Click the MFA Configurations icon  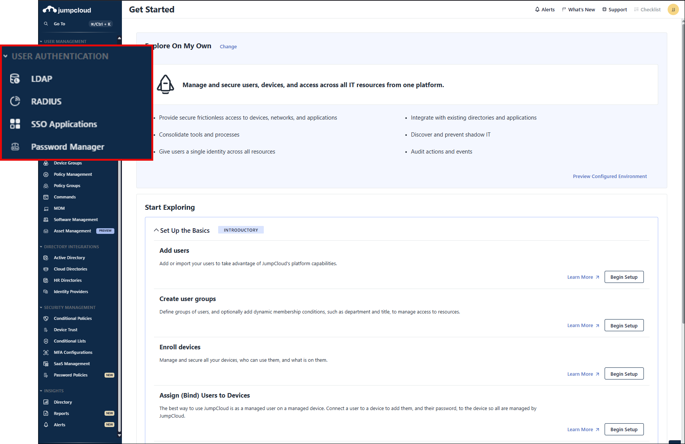pyautogui.click(x=46, y=352)
